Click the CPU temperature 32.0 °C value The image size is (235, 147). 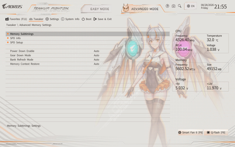pos(212,40)
